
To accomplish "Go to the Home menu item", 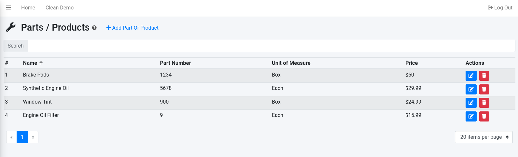I will 28,7.
